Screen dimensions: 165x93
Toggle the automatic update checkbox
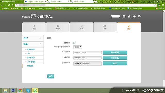point(75,43)
